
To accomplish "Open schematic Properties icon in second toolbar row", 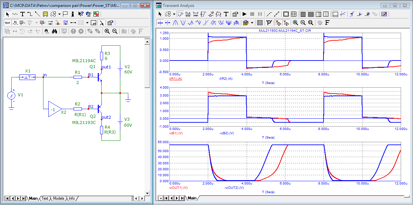I will (x=110, y=23).
